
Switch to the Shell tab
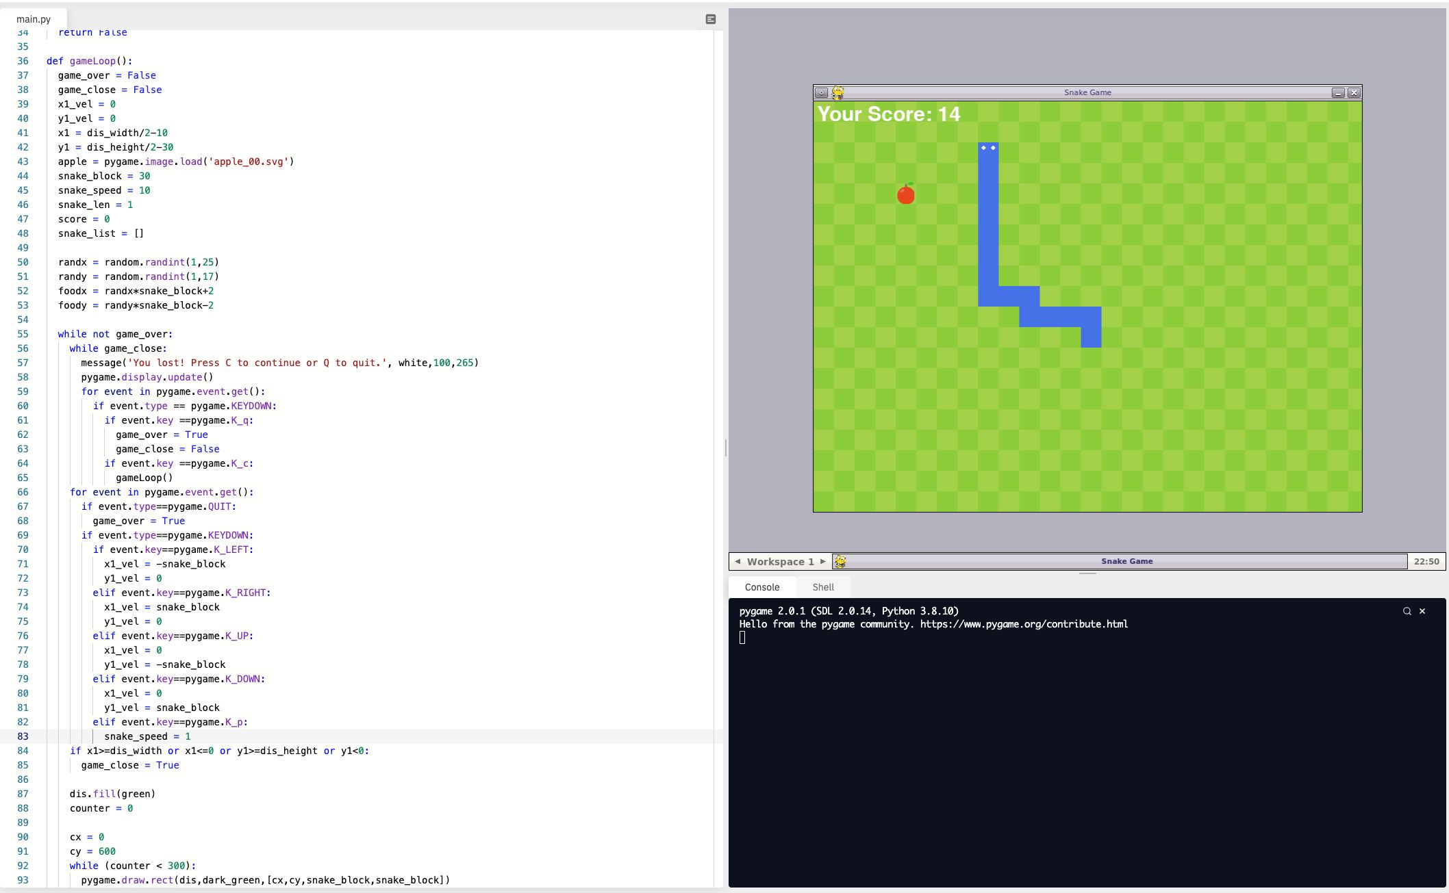(x=822, y=587)
